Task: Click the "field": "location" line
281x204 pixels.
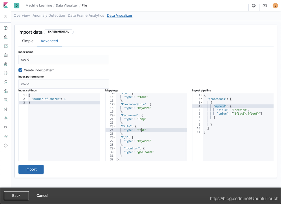Action: point(233,110)
